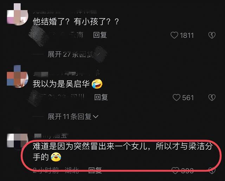This screenshot has height=181, width=225.
Task: Like the comment with 1811 likes
Action: point(174,35)
